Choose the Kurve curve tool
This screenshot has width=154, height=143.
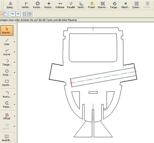click(x=7, y=52)
